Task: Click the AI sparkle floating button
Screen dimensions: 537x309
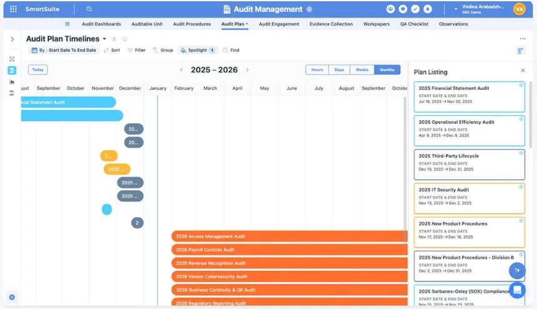Action: (x=517, y=270)
